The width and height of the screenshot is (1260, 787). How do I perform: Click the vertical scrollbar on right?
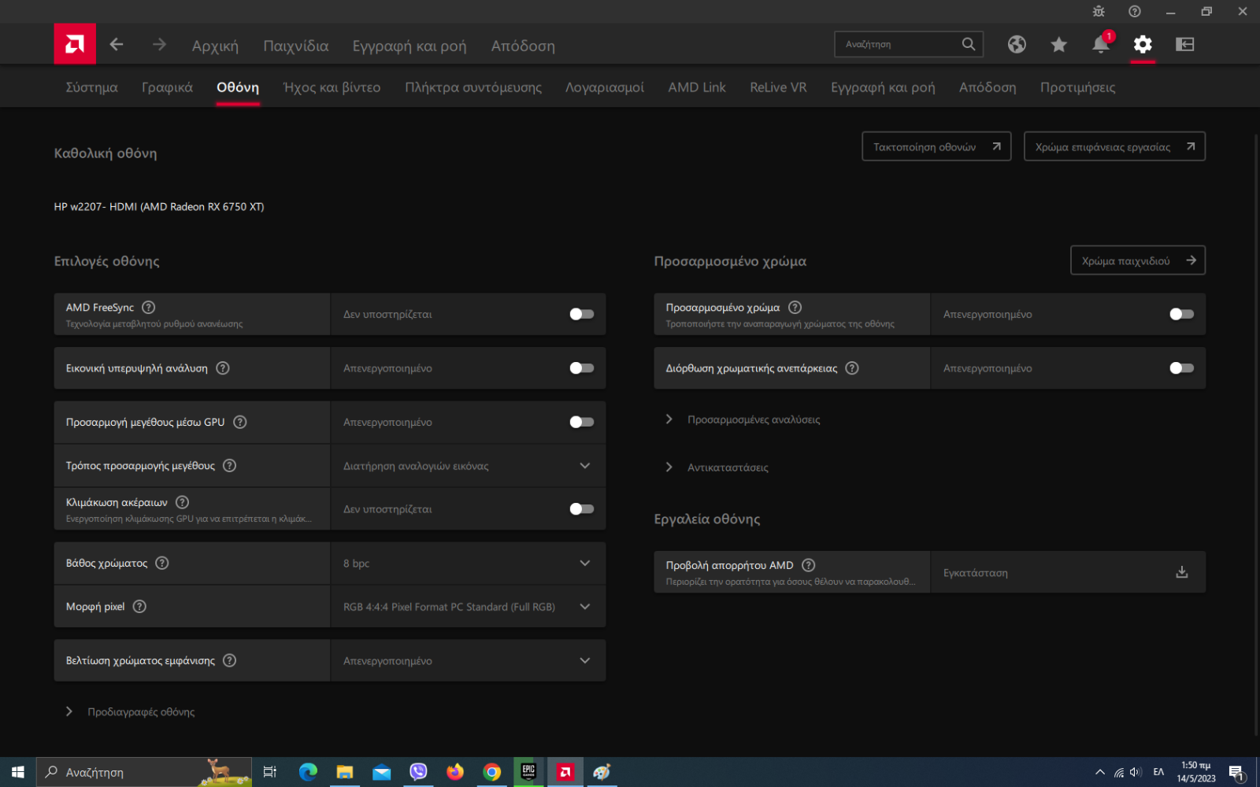tap(1256, 435)
